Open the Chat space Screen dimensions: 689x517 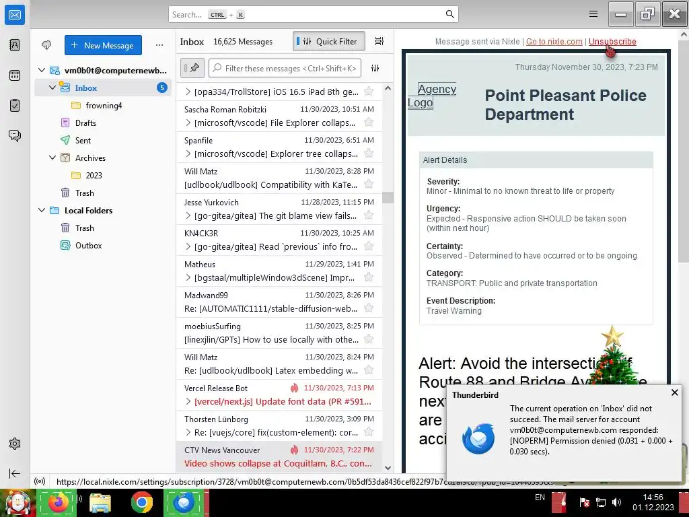tap(15, 135)
